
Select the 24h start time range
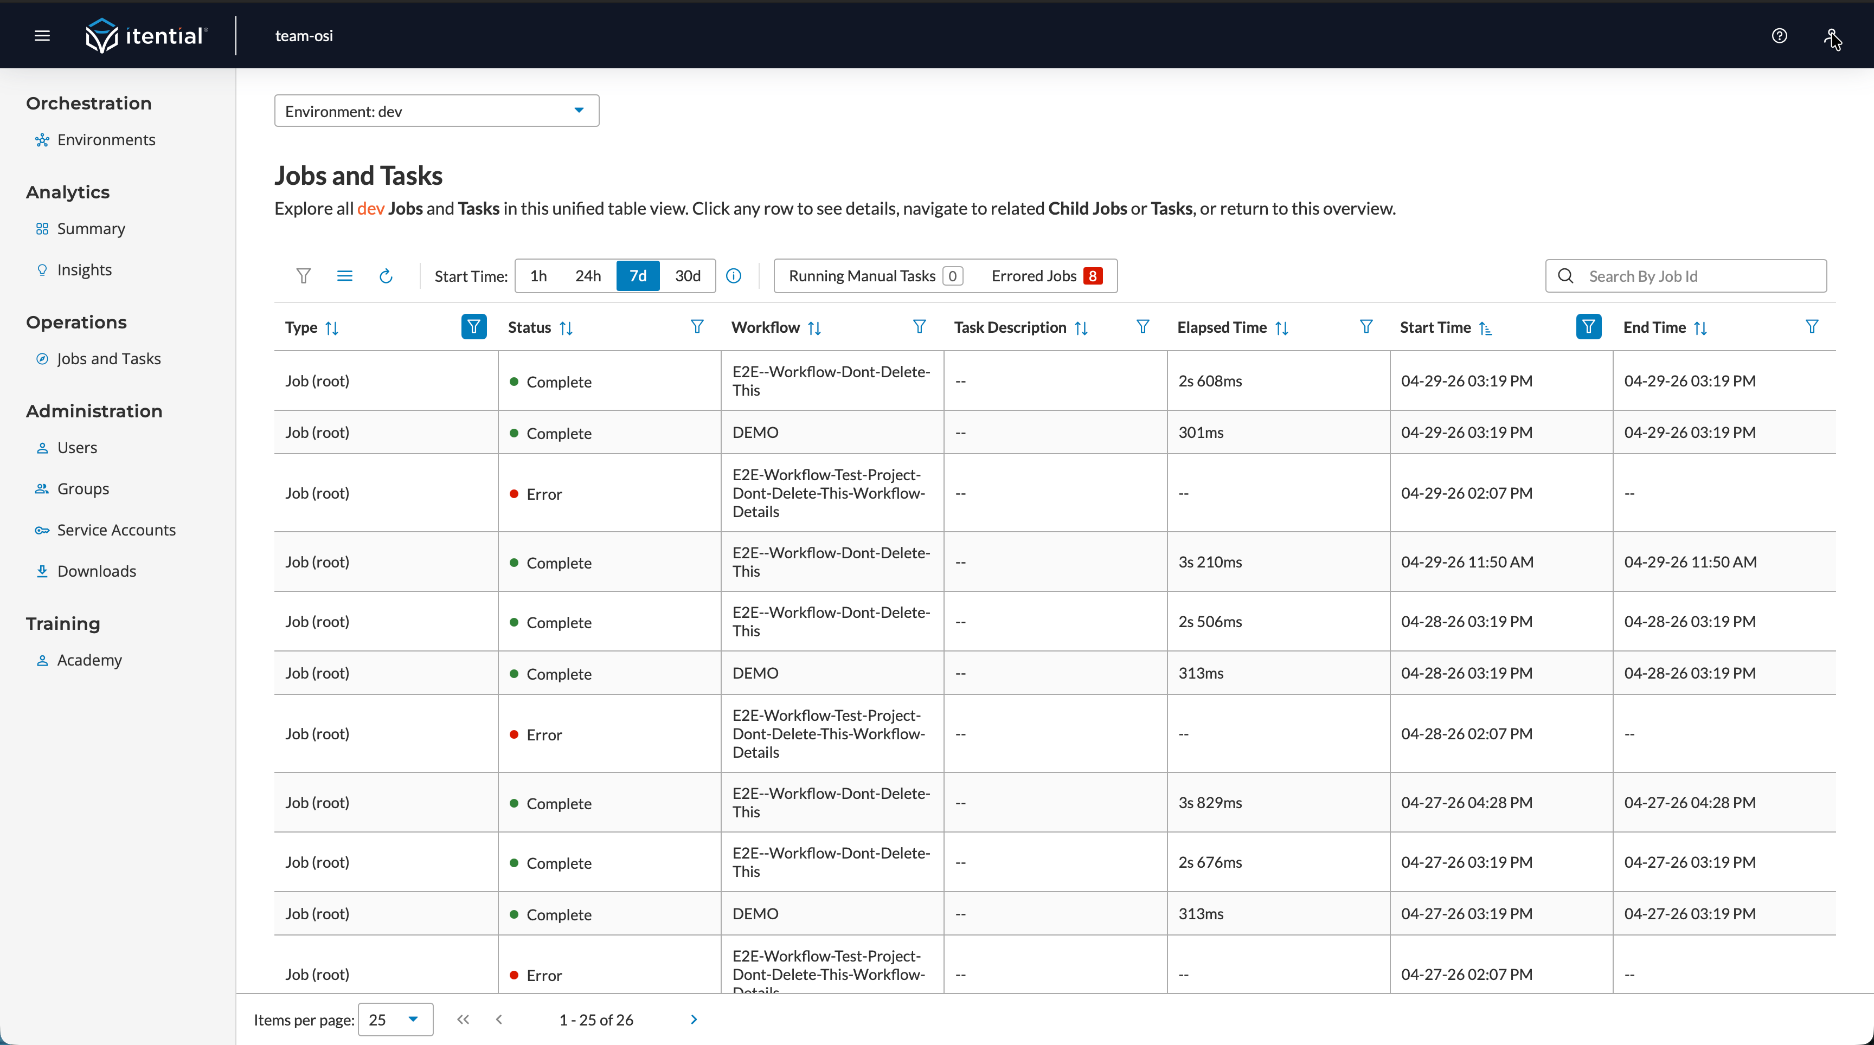(x=588, y=275)
